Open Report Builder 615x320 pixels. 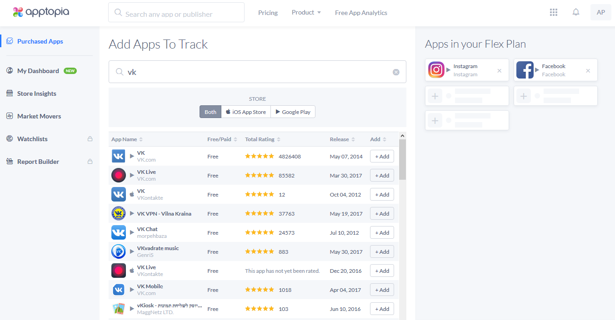[38, 162]
